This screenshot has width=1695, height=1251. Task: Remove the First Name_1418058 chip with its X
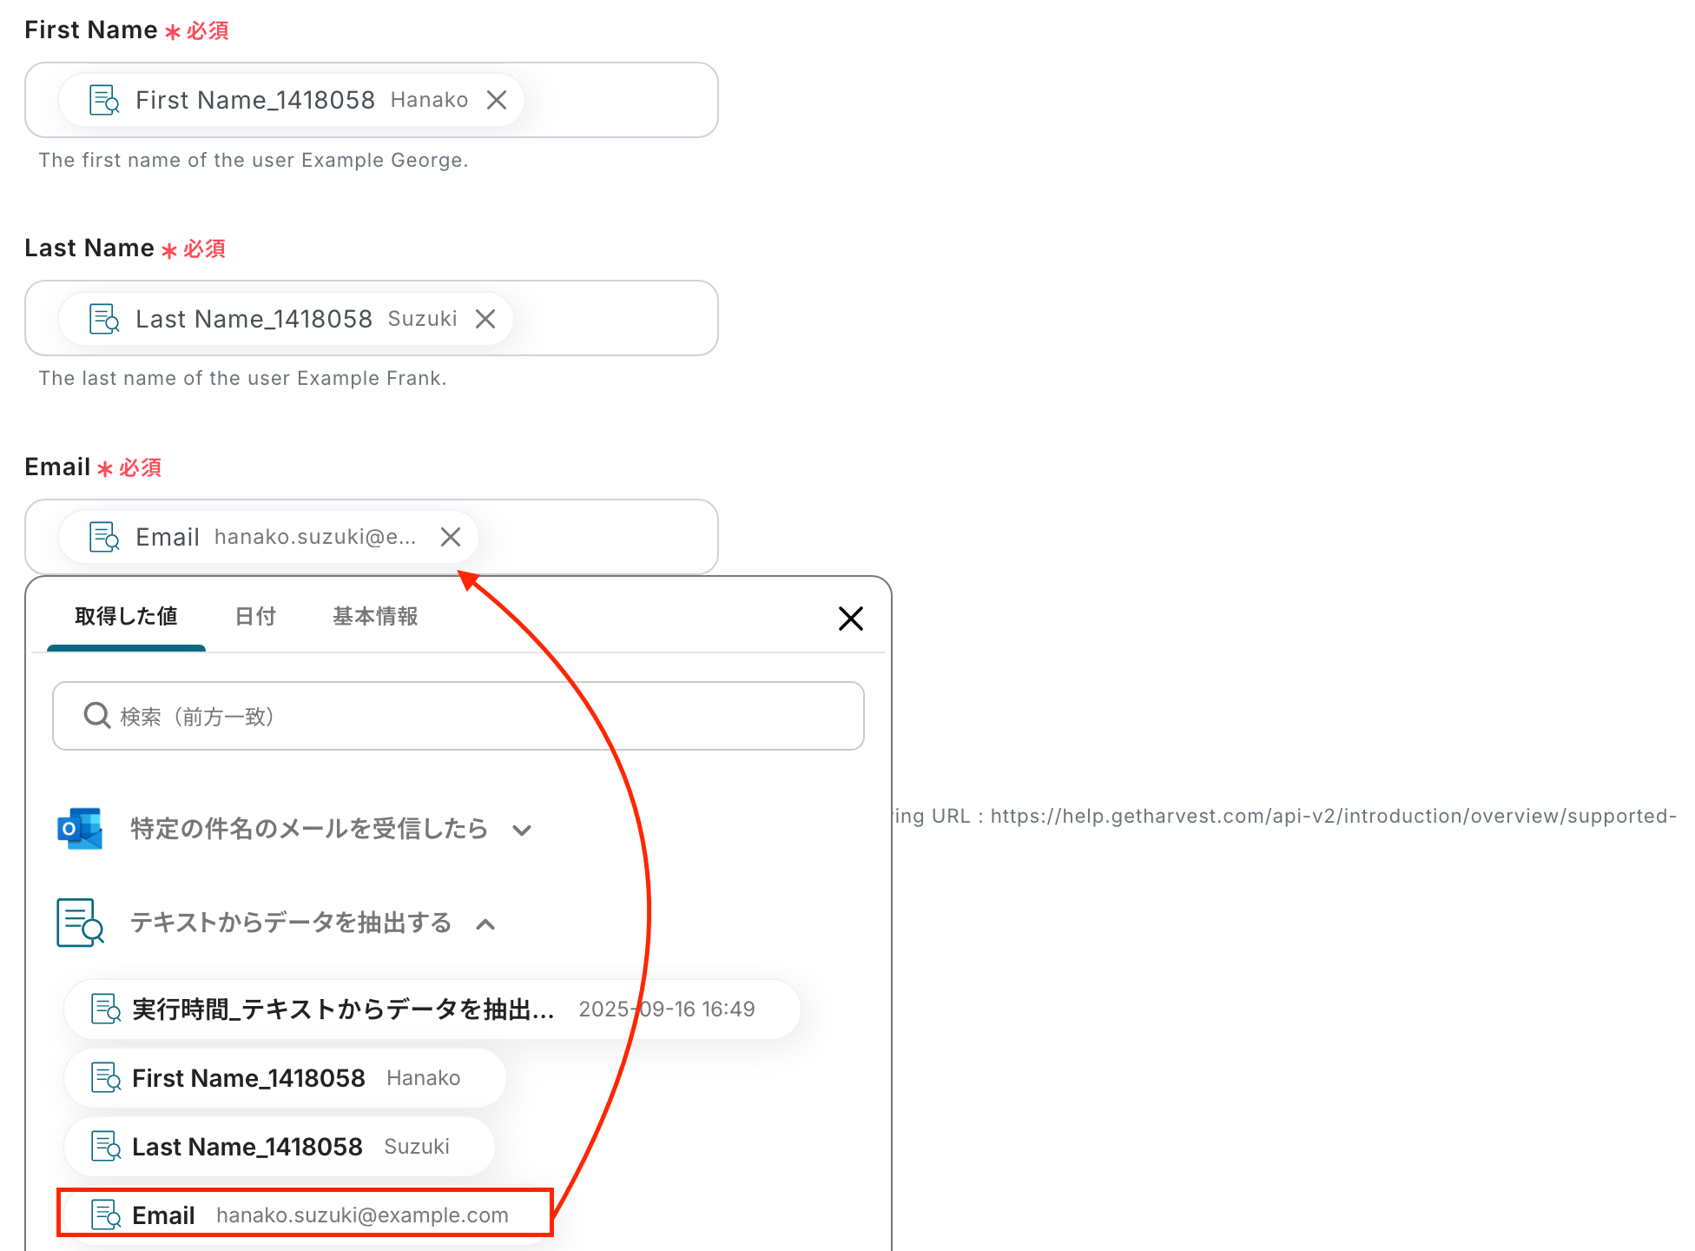[497, 100]
